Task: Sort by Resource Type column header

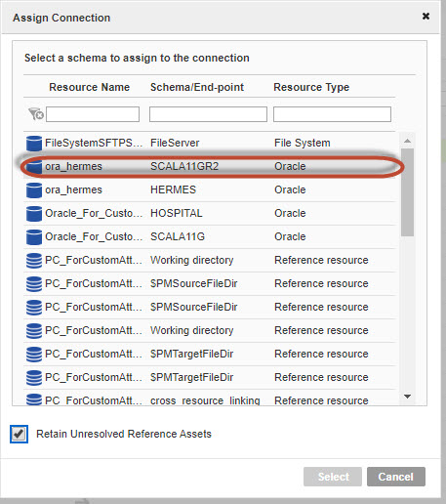Action: point(311,87)
